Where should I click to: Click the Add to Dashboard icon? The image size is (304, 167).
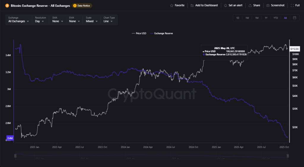tap(192, 5)
